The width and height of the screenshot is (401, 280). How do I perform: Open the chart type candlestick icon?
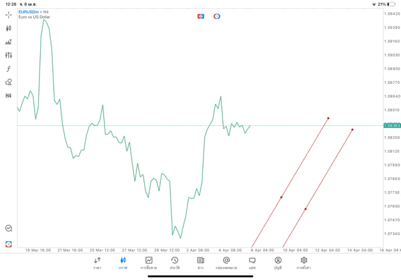click(x=9, y=28)
